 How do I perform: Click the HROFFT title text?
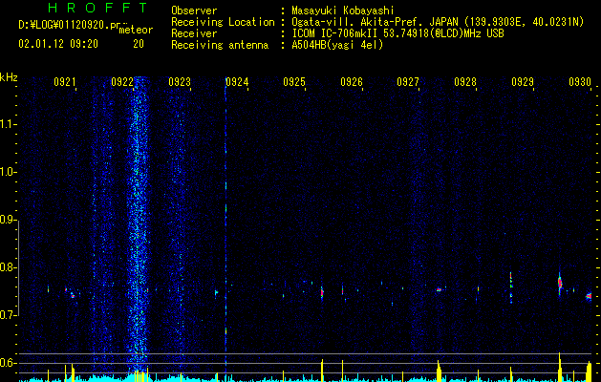[x=98, y=8]
